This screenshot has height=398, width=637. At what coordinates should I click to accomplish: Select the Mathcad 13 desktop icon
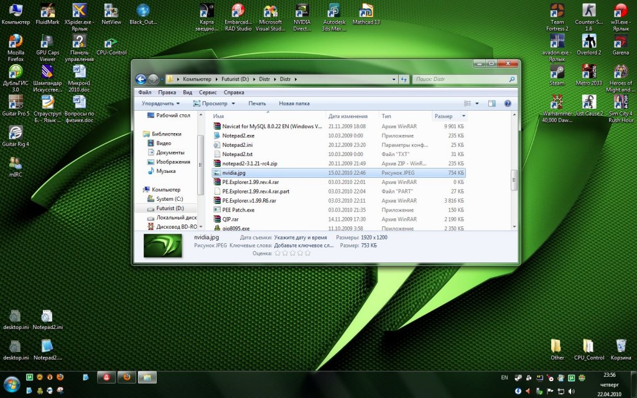(366, 14)
